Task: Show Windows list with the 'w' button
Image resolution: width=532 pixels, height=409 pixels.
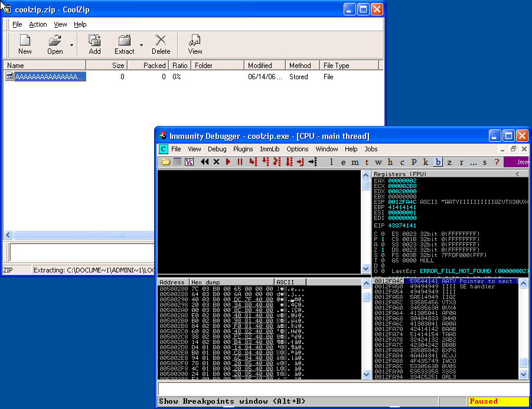Action: click(x=378, y=162)
